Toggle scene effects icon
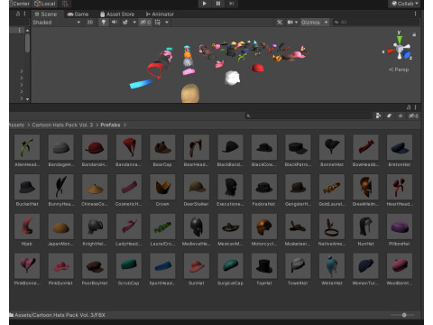The width and height of the screenshot is (433, 325). tap(125, 23)
